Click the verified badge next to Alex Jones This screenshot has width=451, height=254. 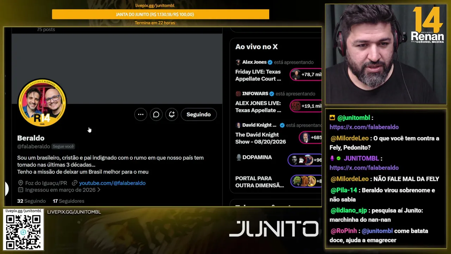(270, 62)
